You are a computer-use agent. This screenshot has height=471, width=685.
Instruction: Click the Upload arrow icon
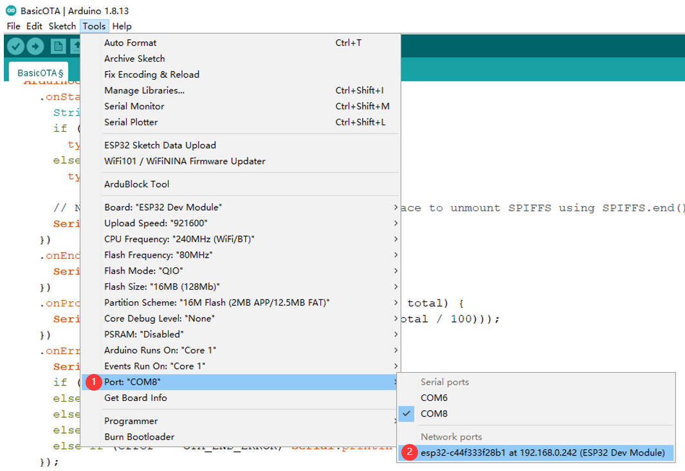pyautogui.click(x=35, y=46)
